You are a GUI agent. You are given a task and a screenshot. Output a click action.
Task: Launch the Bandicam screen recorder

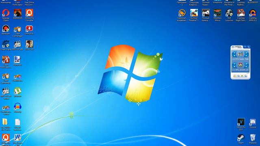pyautogui.click(x=6, y=29)
